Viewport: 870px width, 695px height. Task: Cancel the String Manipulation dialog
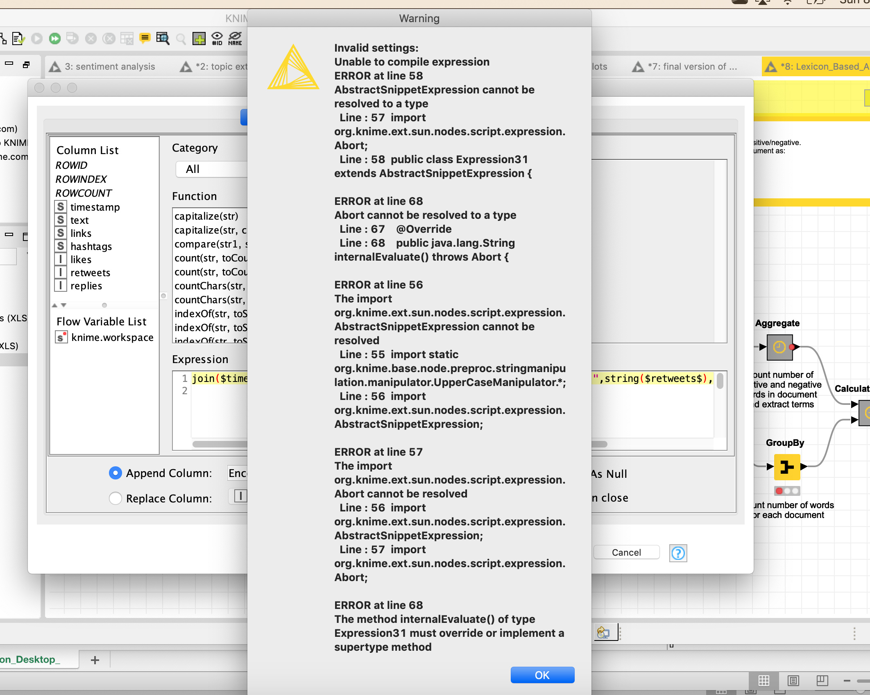626,552
